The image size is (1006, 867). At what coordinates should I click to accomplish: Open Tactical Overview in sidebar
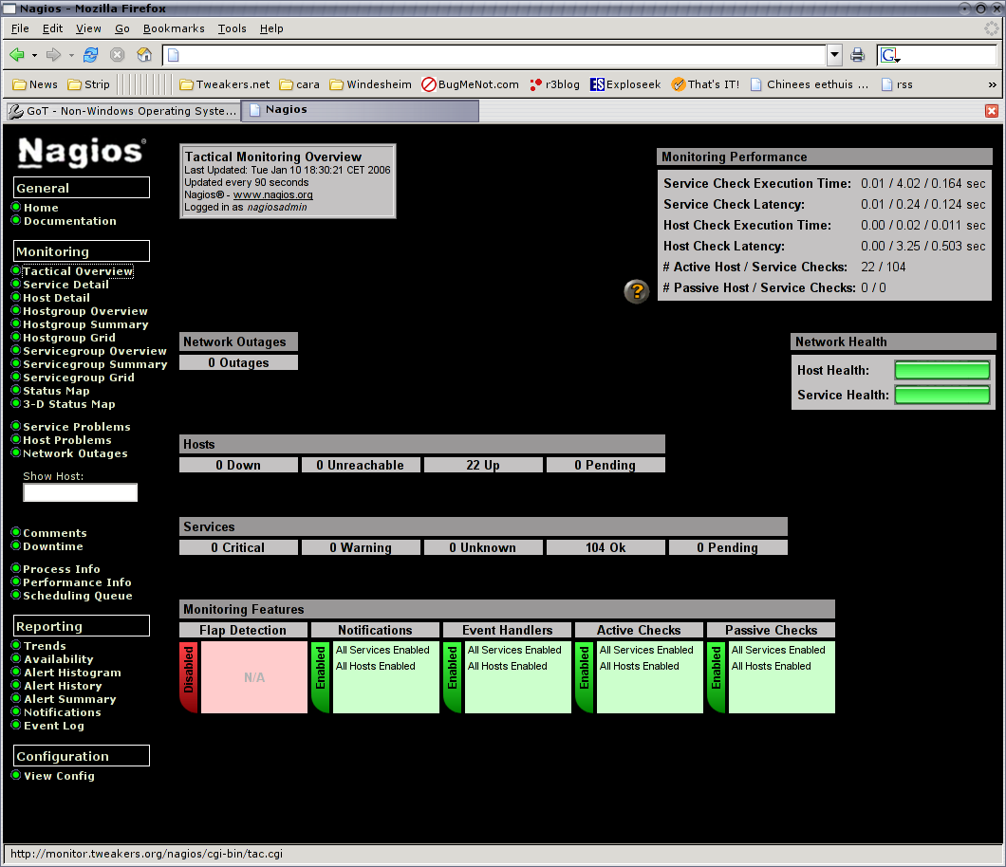(x=78, y=271)
